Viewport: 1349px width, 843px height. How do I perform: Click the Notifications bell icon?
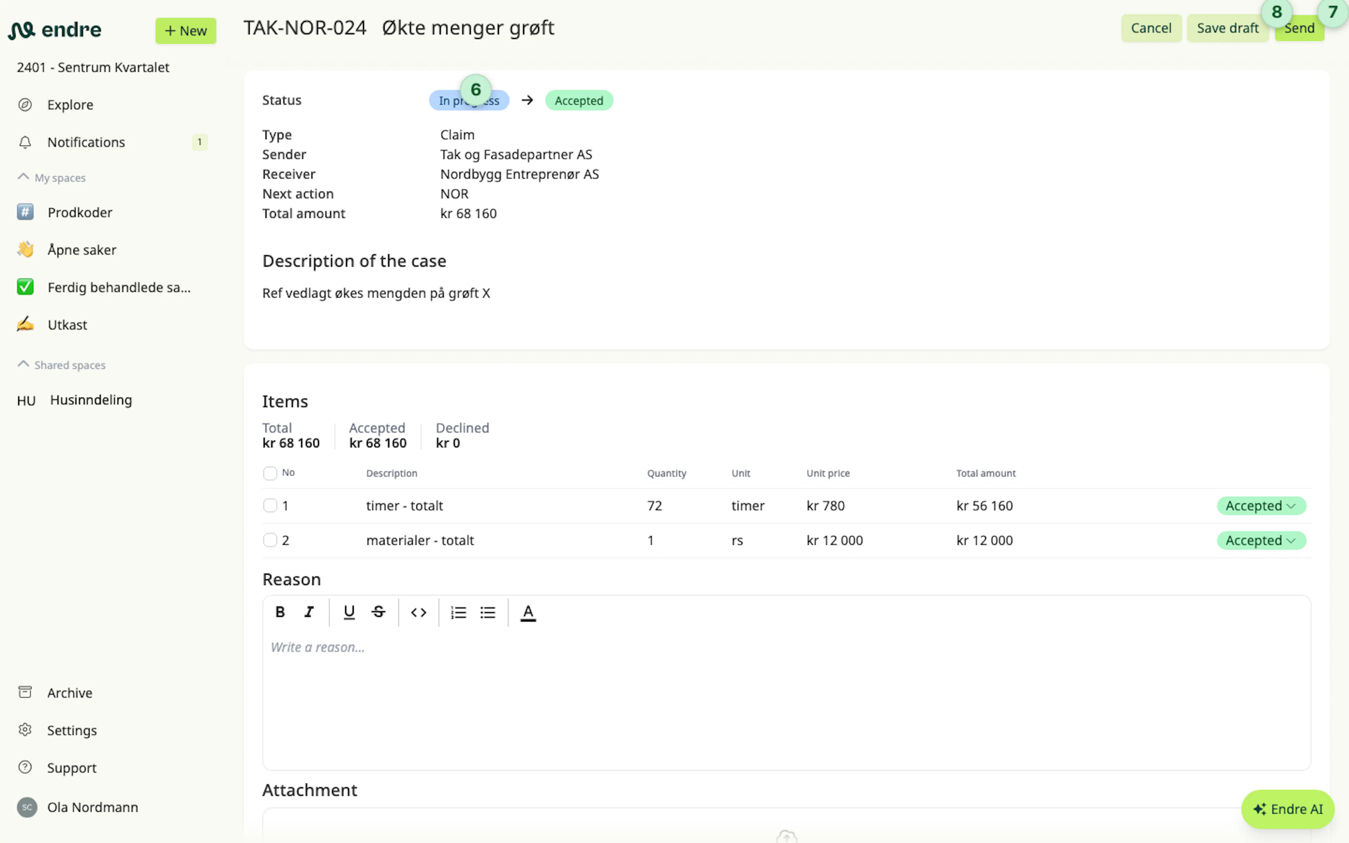tap(25, 142)
